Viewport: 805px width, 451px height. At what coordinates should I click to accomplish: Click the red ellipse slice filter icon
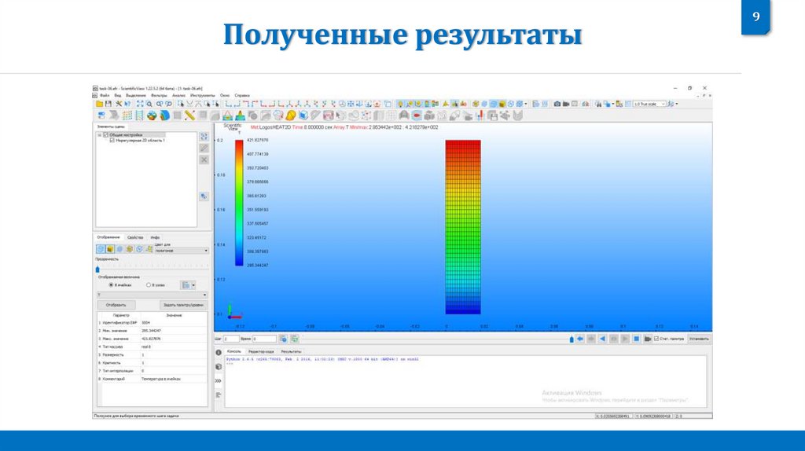tap(417, 115)
